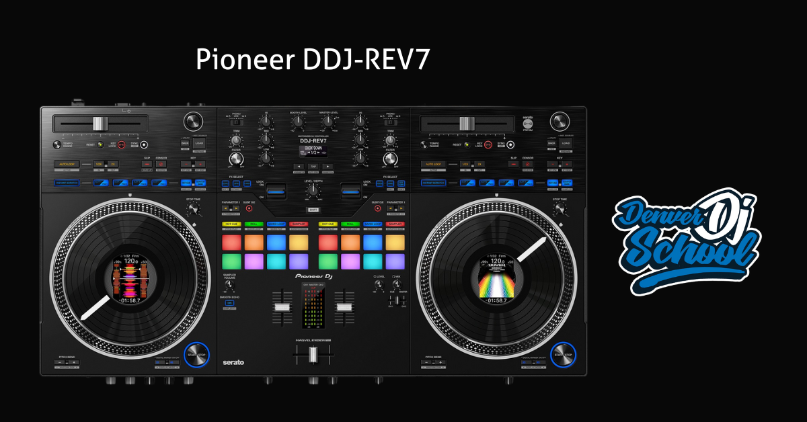Tap the red top-left performance pad

click(231, 241)
